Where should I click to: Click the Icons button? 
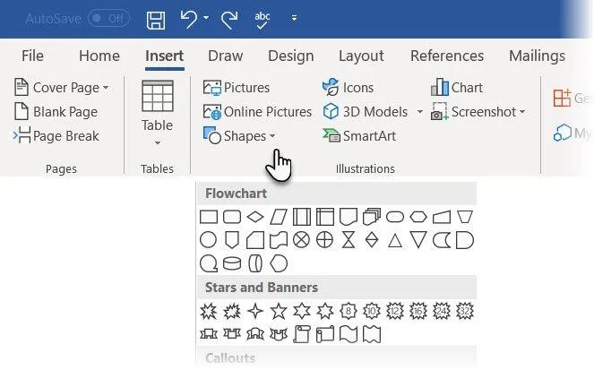pos(348,88)
